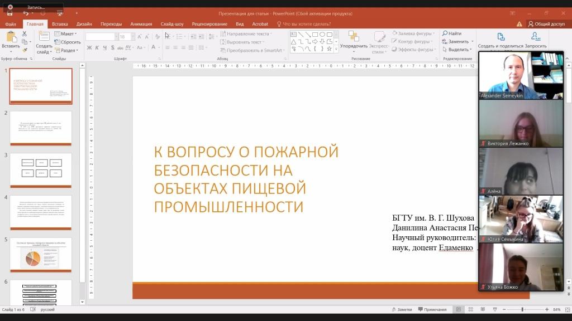Open the Файл menu
572x321 pixels.
(x=11, y=24)
